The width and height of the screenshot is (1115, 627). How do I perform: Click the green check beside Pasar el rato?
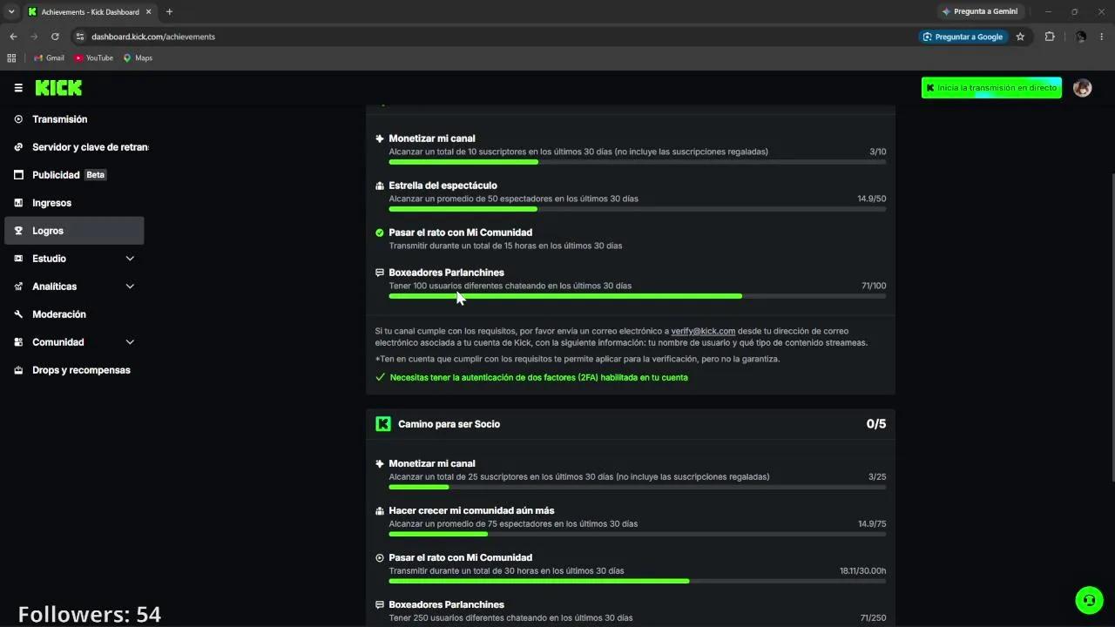pyautogui.click(x=380, y=233)
